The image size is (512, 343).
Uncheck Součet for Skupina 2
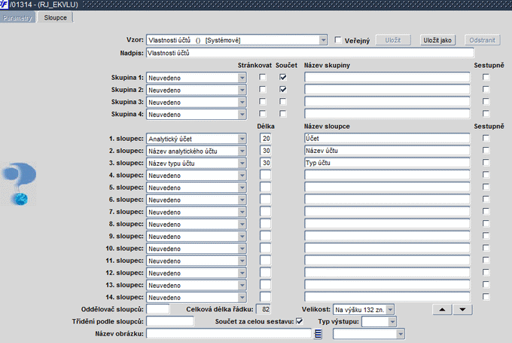tap(283, 89)
